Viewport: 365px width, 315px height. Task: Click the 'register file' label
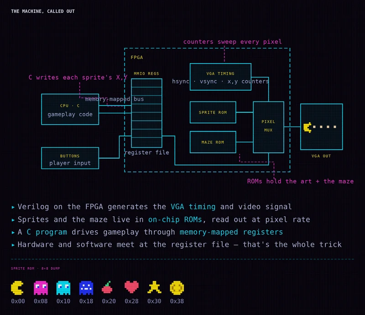147,152
